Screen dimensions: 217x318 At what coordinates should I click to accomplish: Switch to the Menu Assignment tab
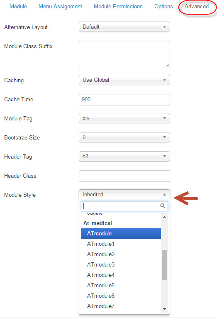[61, 7]
